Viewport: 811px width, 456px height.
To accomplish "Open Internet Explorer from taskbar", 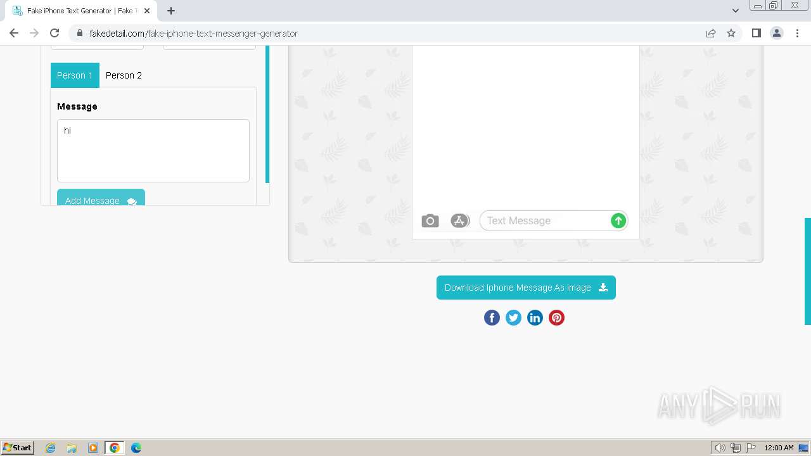I will [x=50, y=448].
